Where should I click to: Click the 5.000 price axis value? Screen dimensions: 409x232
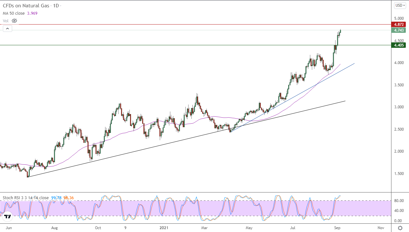(399, 18)
